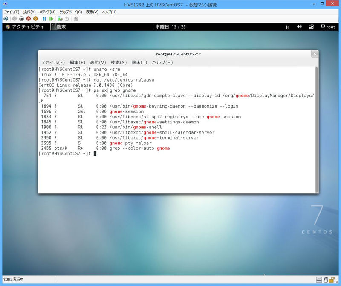
Task: Click the PID 2395 gnome-pty-helper row
Action: click(x=96, y=143)
